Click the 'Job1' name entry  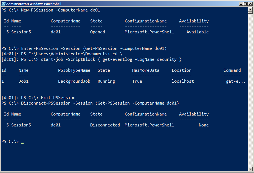tap(24, 81)
